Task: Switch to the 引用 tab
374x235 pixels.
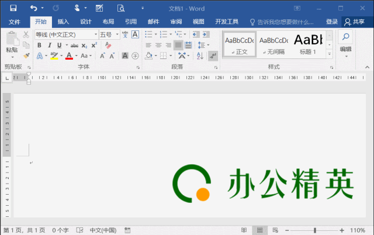Action: (x=131, y=22)
